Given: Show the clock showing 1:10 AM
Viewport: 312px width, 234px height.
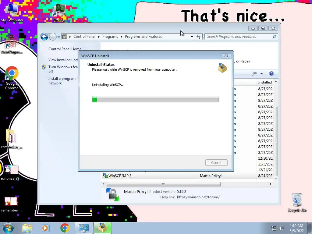Looking at the screenshot, I should point(296,228).
